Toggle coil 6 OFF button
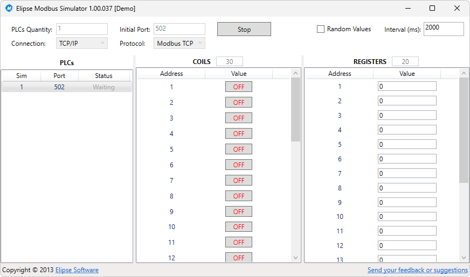470x277 pixels. [x=239, y=165]
